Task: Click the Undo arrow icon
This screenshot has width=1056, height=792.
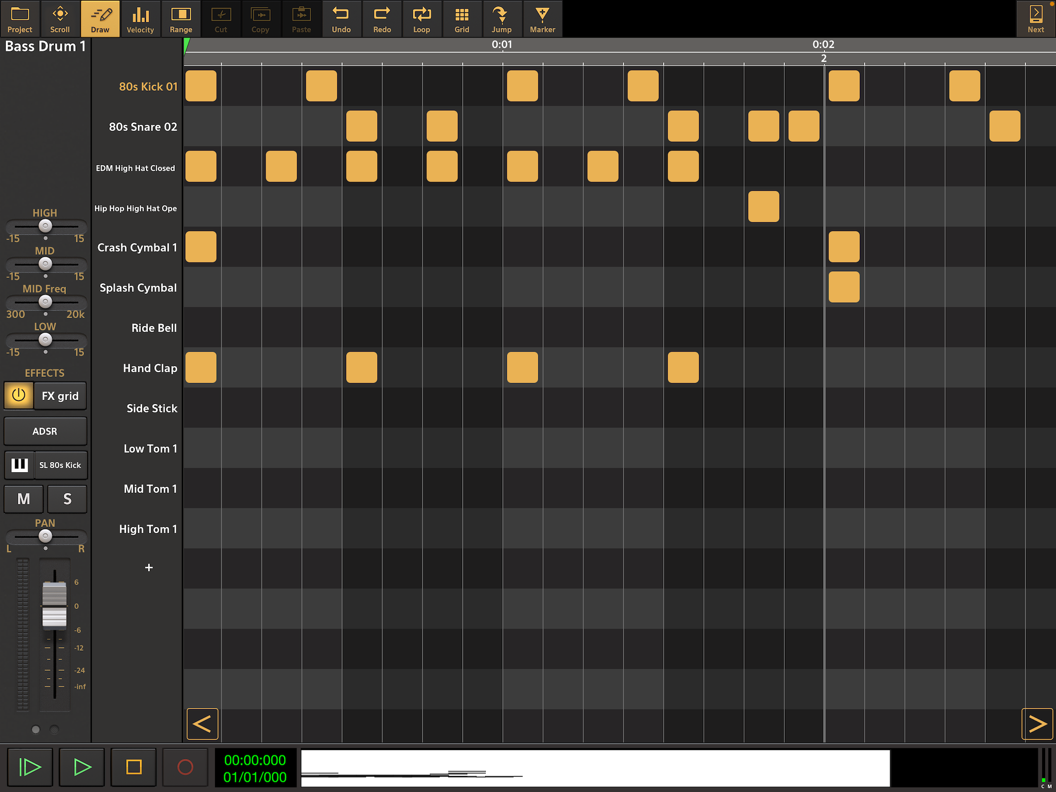Action: 341,14
